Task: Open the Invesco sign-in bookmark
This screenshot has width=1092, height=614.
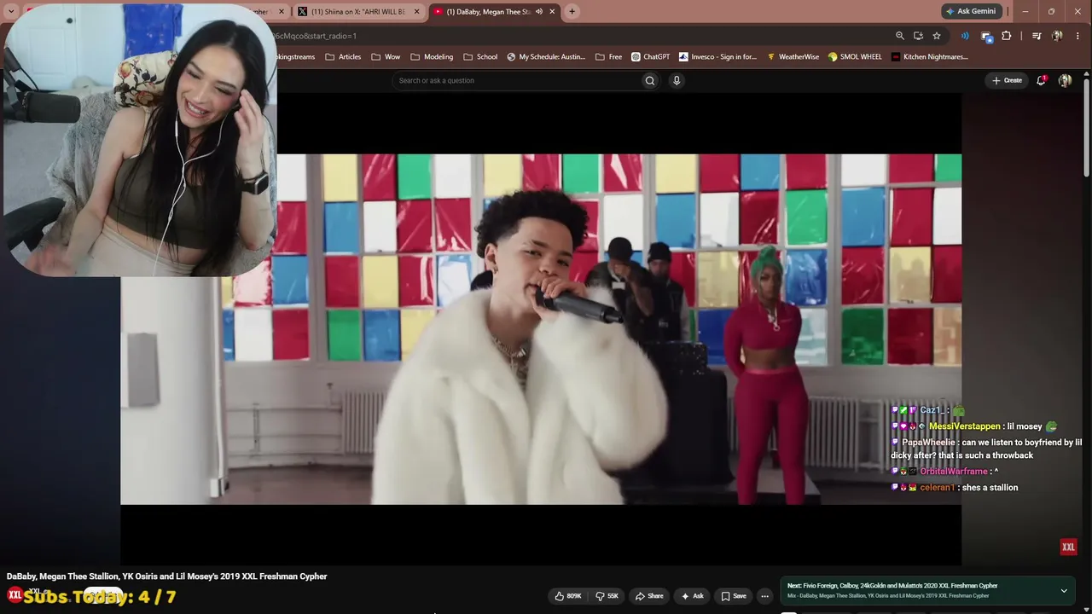Action: (x=717, y=57)
